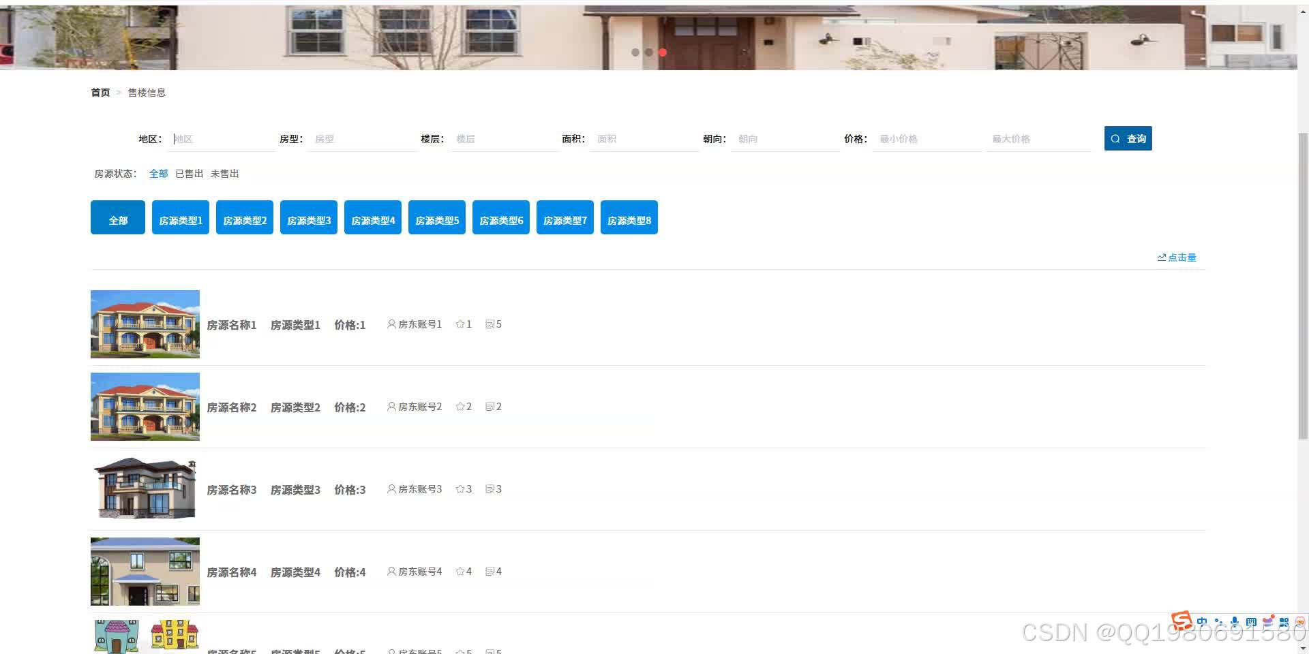Click the third carousel indicator dot
The height and width of the screenshot is (654, 1309).
click(x=662, y=52)
